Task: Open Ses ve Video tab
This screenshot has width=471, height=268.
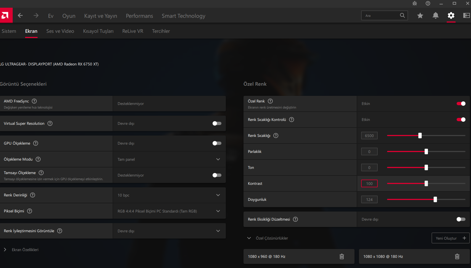Action: click(60, 31)
